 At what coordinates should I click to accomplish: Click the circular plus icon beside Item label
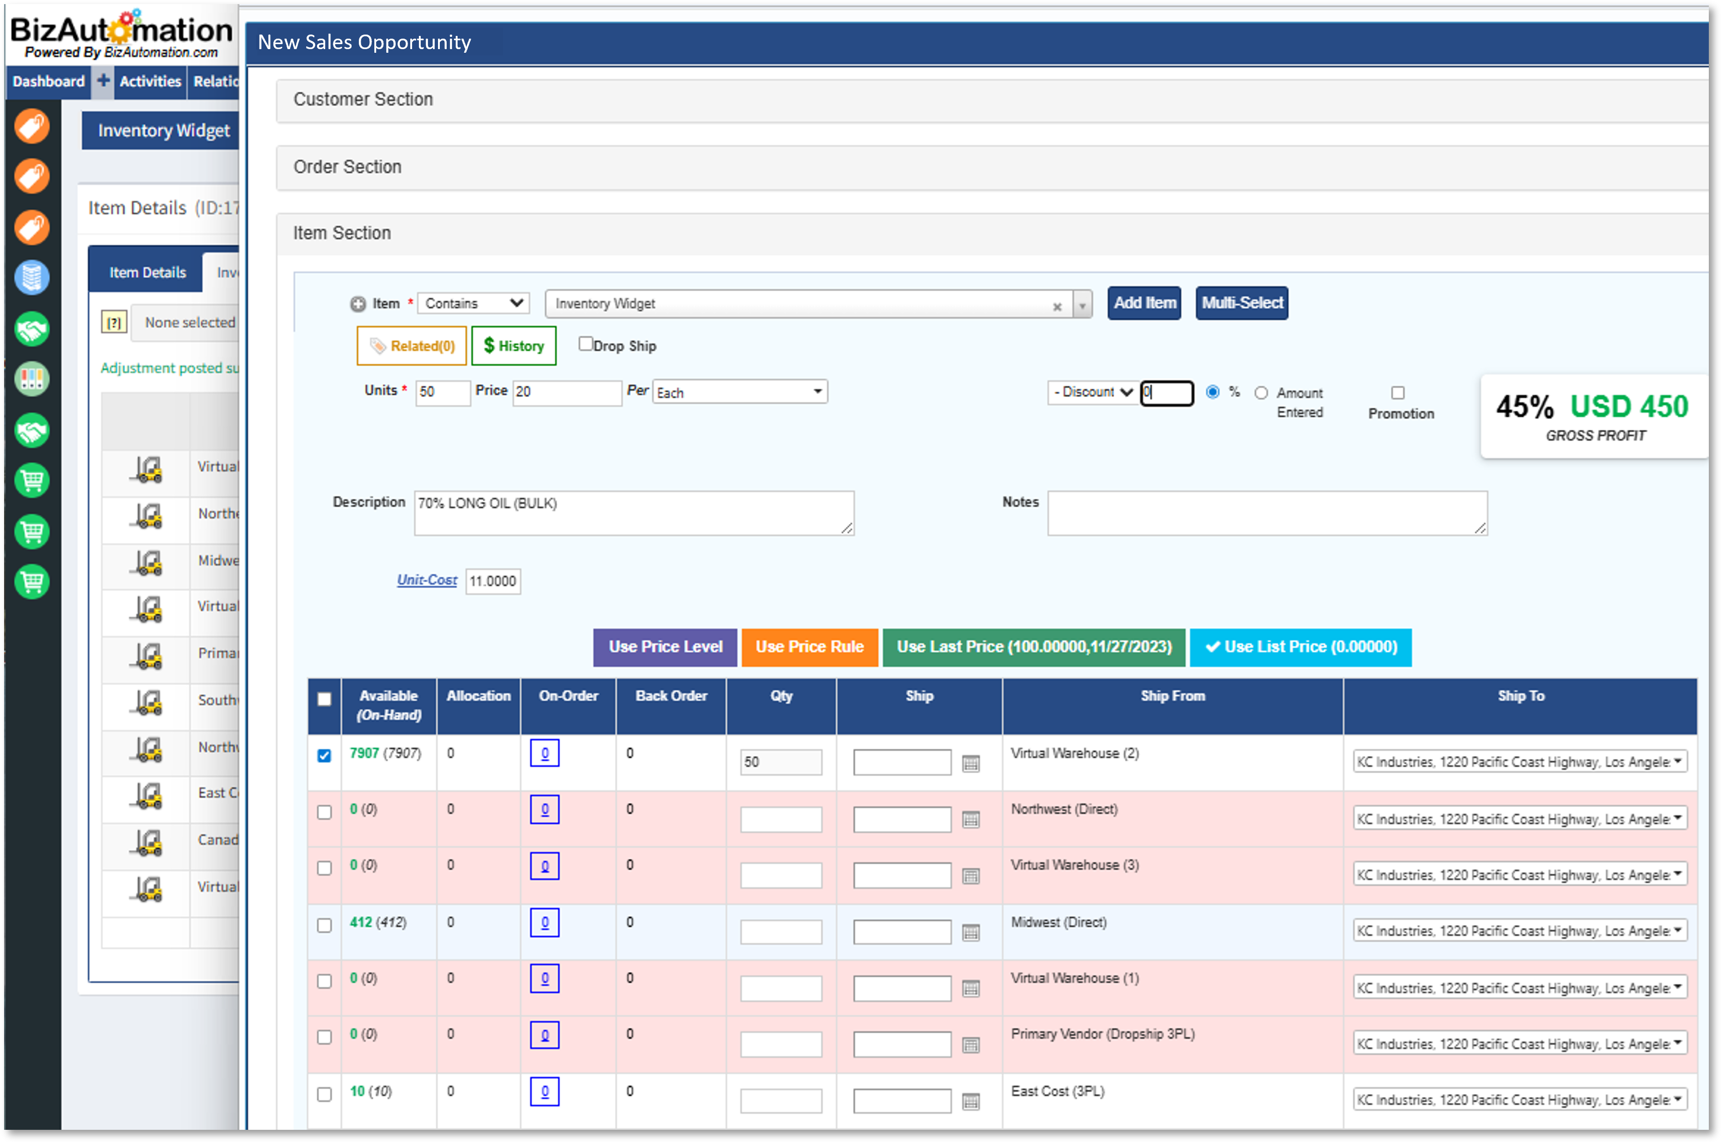click(358, 304)
